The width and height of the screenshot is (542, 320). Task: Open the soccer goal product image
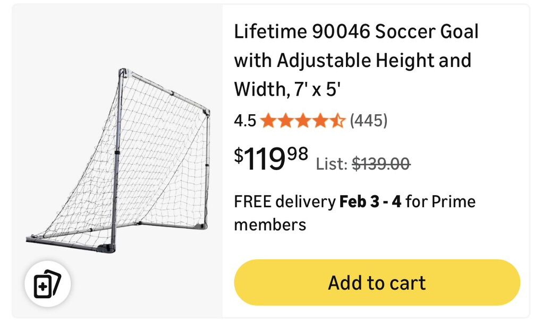[x=118, y=161]
